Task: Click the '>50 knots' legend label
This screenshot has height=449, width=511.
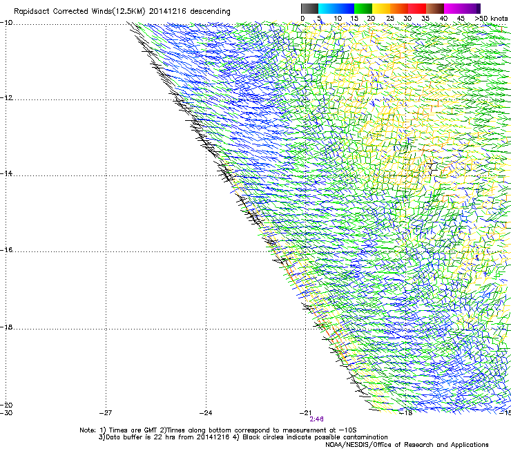Action: 491,18
